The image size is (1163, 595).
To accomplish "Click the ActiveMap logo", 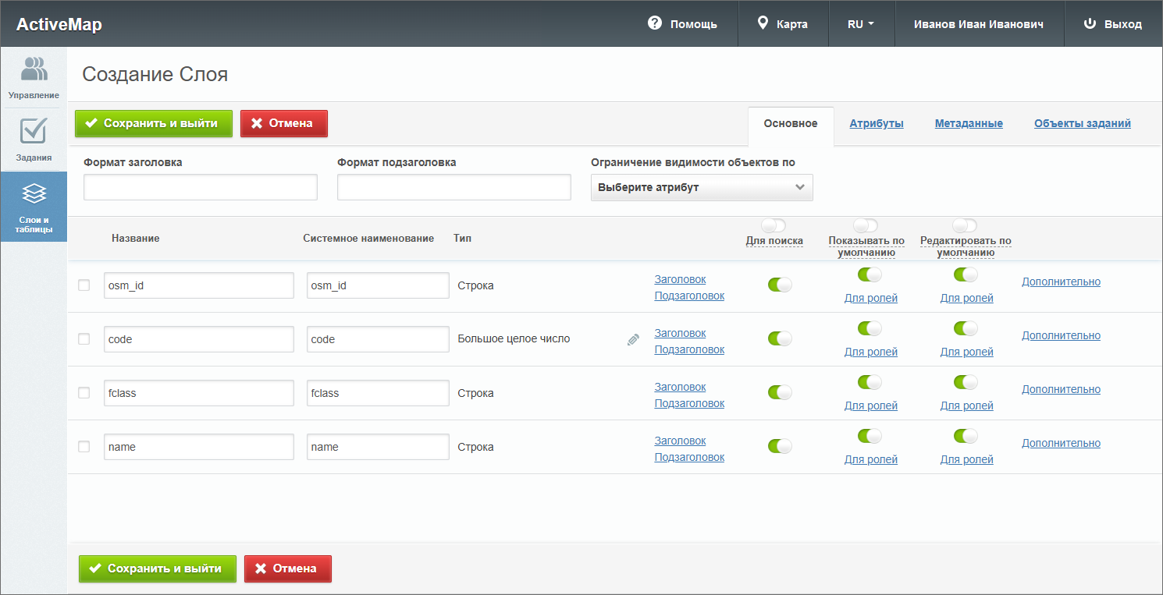I will pos(59,24).
